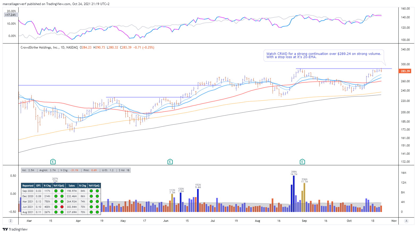Click the % Chg -31.1% volume readout
The height and width of the screenshot is (234, 417).
pos(69,170)
